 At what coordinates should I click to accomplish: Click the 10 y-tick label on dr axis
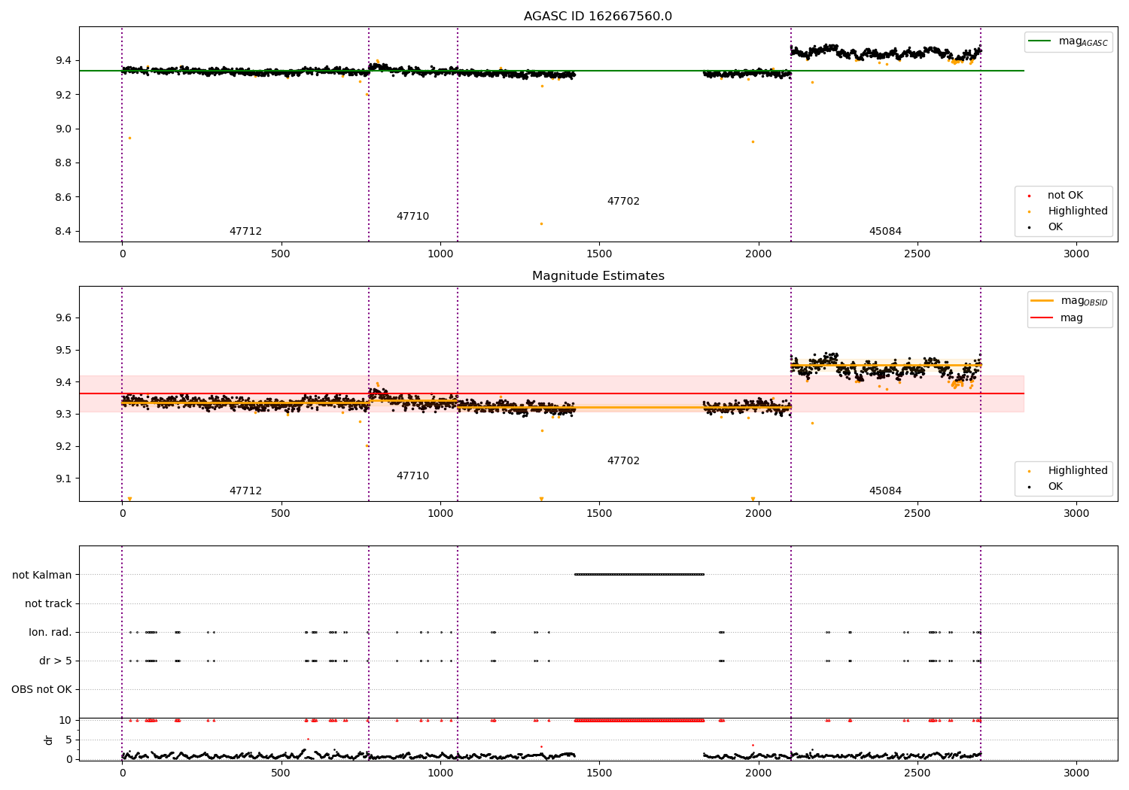click(65, 721)
